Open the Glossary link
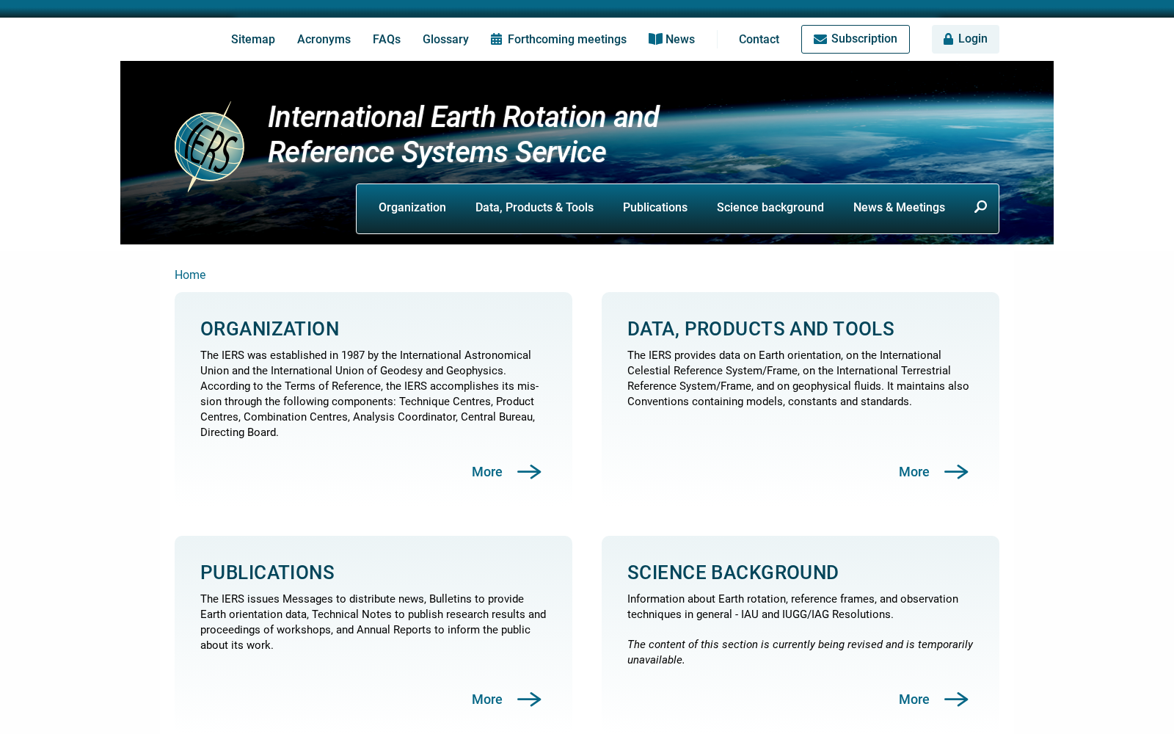1174x734 pixels. [445, 39]
